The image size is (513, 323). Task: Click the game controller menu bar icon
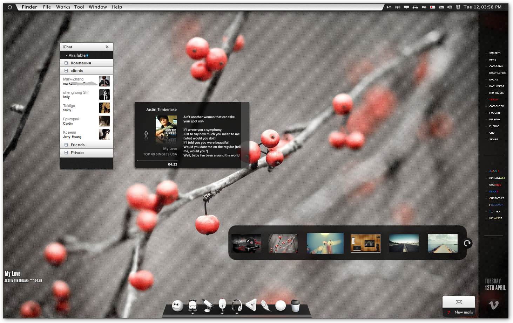click(x=415, y=7)
